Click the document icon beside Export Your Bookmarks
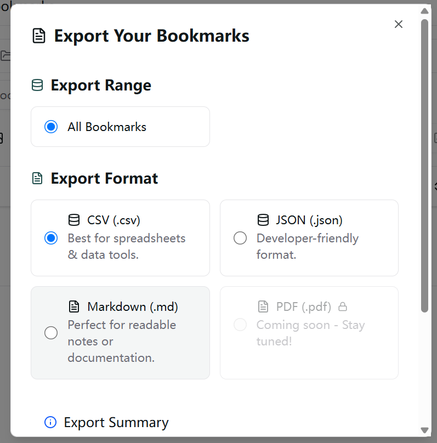Image resolution: width=437 pixels, height=443 pixels. point(39,36)
